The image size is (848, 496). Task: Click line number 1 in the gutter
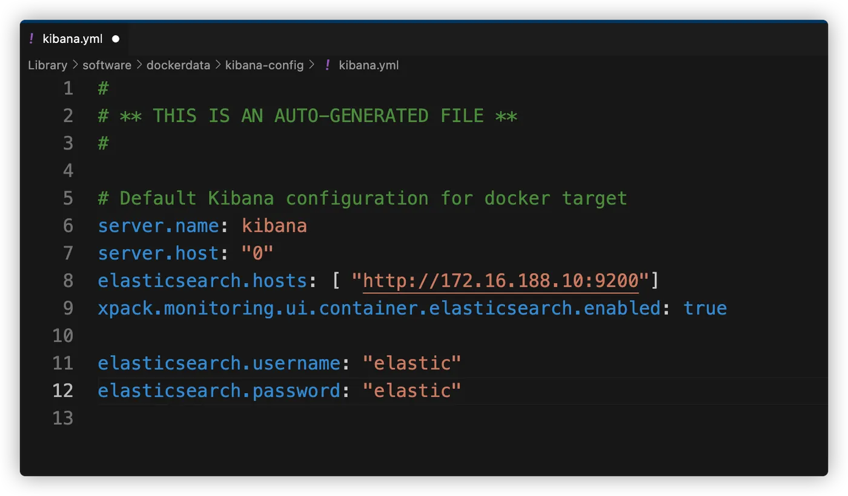click(x=68, y=88)
